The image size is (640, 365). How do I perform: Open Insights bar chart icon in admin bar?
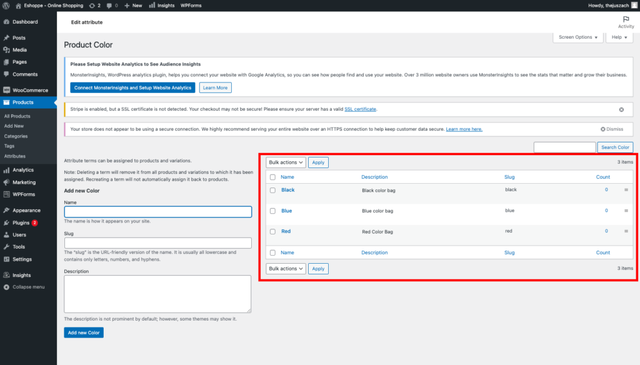(152, 5)
